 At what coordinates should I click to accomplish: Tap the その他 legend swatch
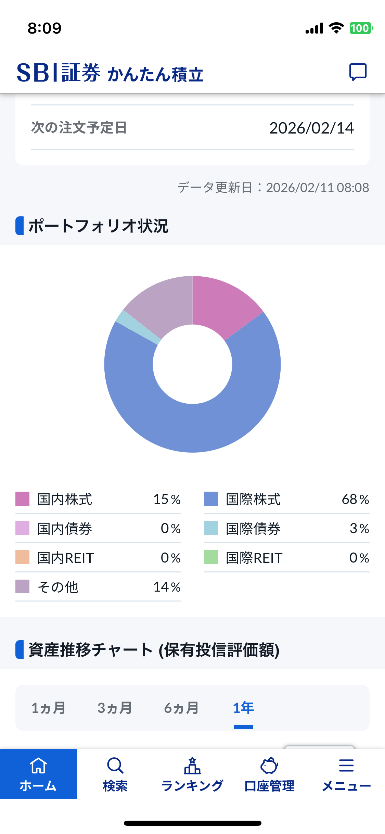(23, 586)
